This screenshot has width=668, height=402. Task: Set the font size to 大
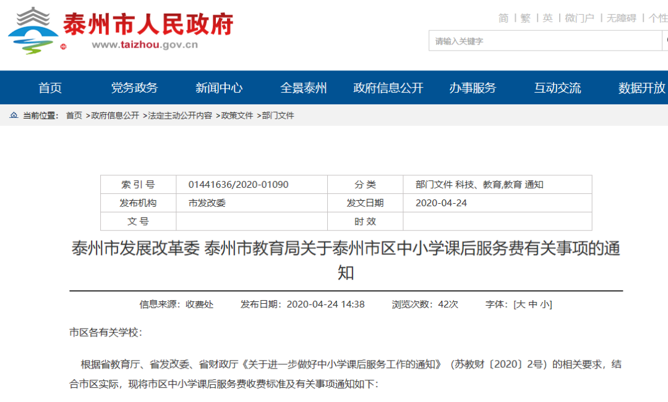coord(521,304)
